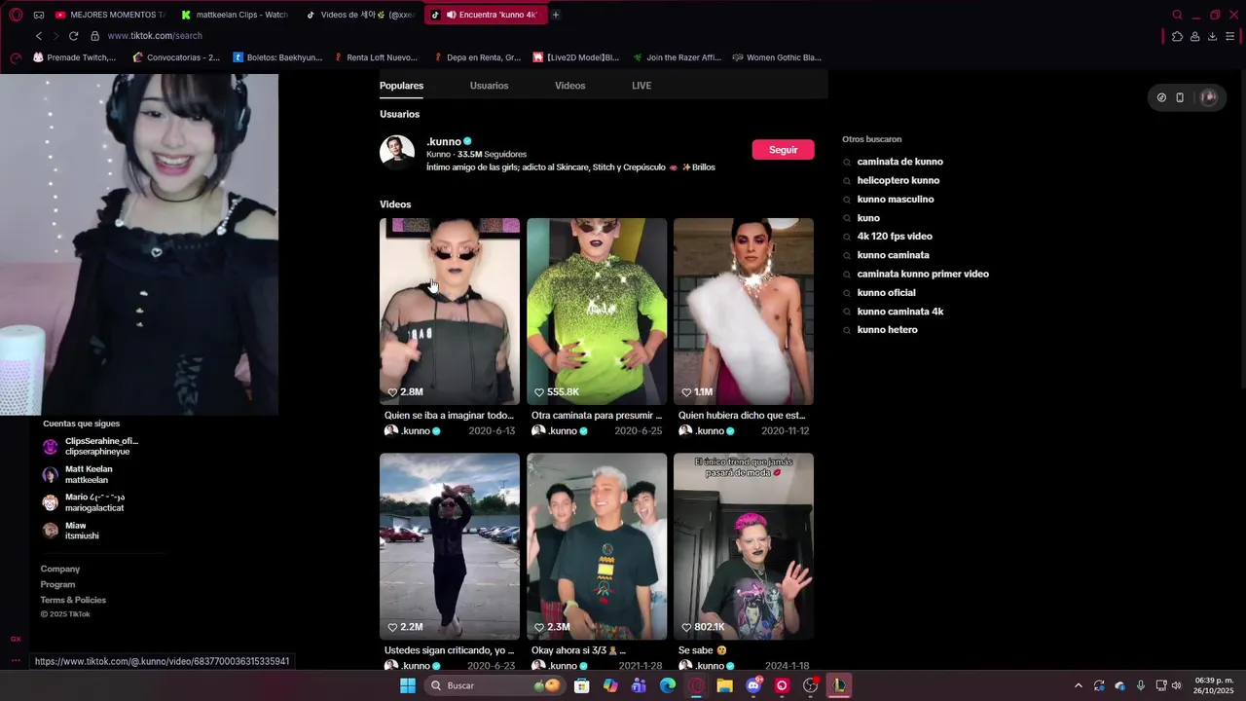The image size is (1246, 701).
Task: Open Matt Keelan followed account
Action: pos(78,474)
